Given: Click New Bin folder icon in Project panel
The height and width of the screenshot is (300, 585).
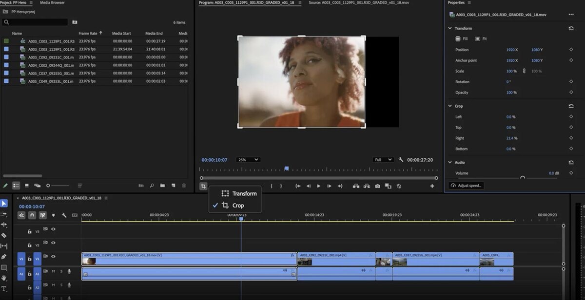Looking at the screenshot, I should (162, 186).
